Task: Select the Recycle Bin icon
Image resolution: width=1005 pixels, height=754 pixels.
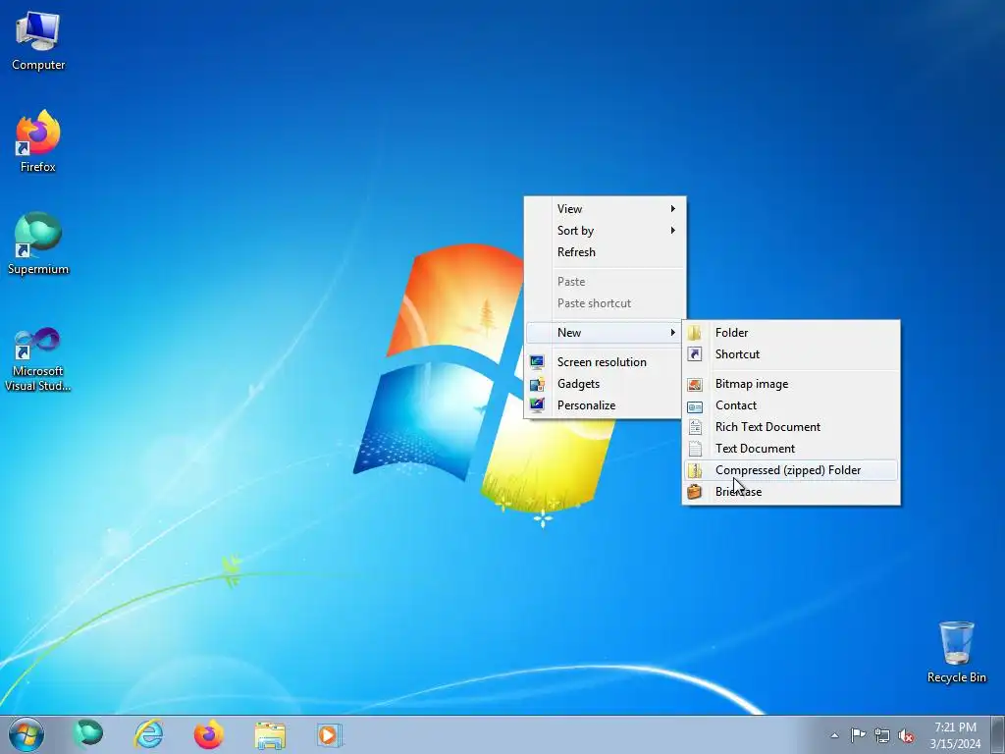Action: pyautogui.click(x=956, y=652)
